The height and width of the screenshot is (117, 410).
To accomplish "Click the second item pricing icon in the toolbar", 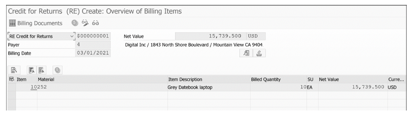I will coord(41,70).
